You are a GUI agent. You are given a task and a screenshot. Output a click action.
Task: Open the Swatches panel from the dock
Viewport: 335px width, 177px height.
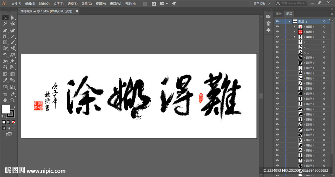click(x=268, y=16)
